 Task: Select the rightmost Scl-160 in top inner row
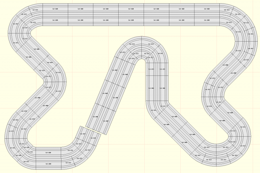pyautogui.click(x=207, y=20)
